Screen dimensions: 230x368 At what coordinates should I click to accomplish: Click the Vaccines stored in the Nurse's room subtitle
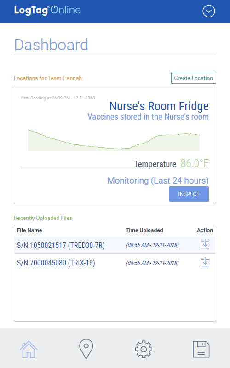(x=148, y=117)
